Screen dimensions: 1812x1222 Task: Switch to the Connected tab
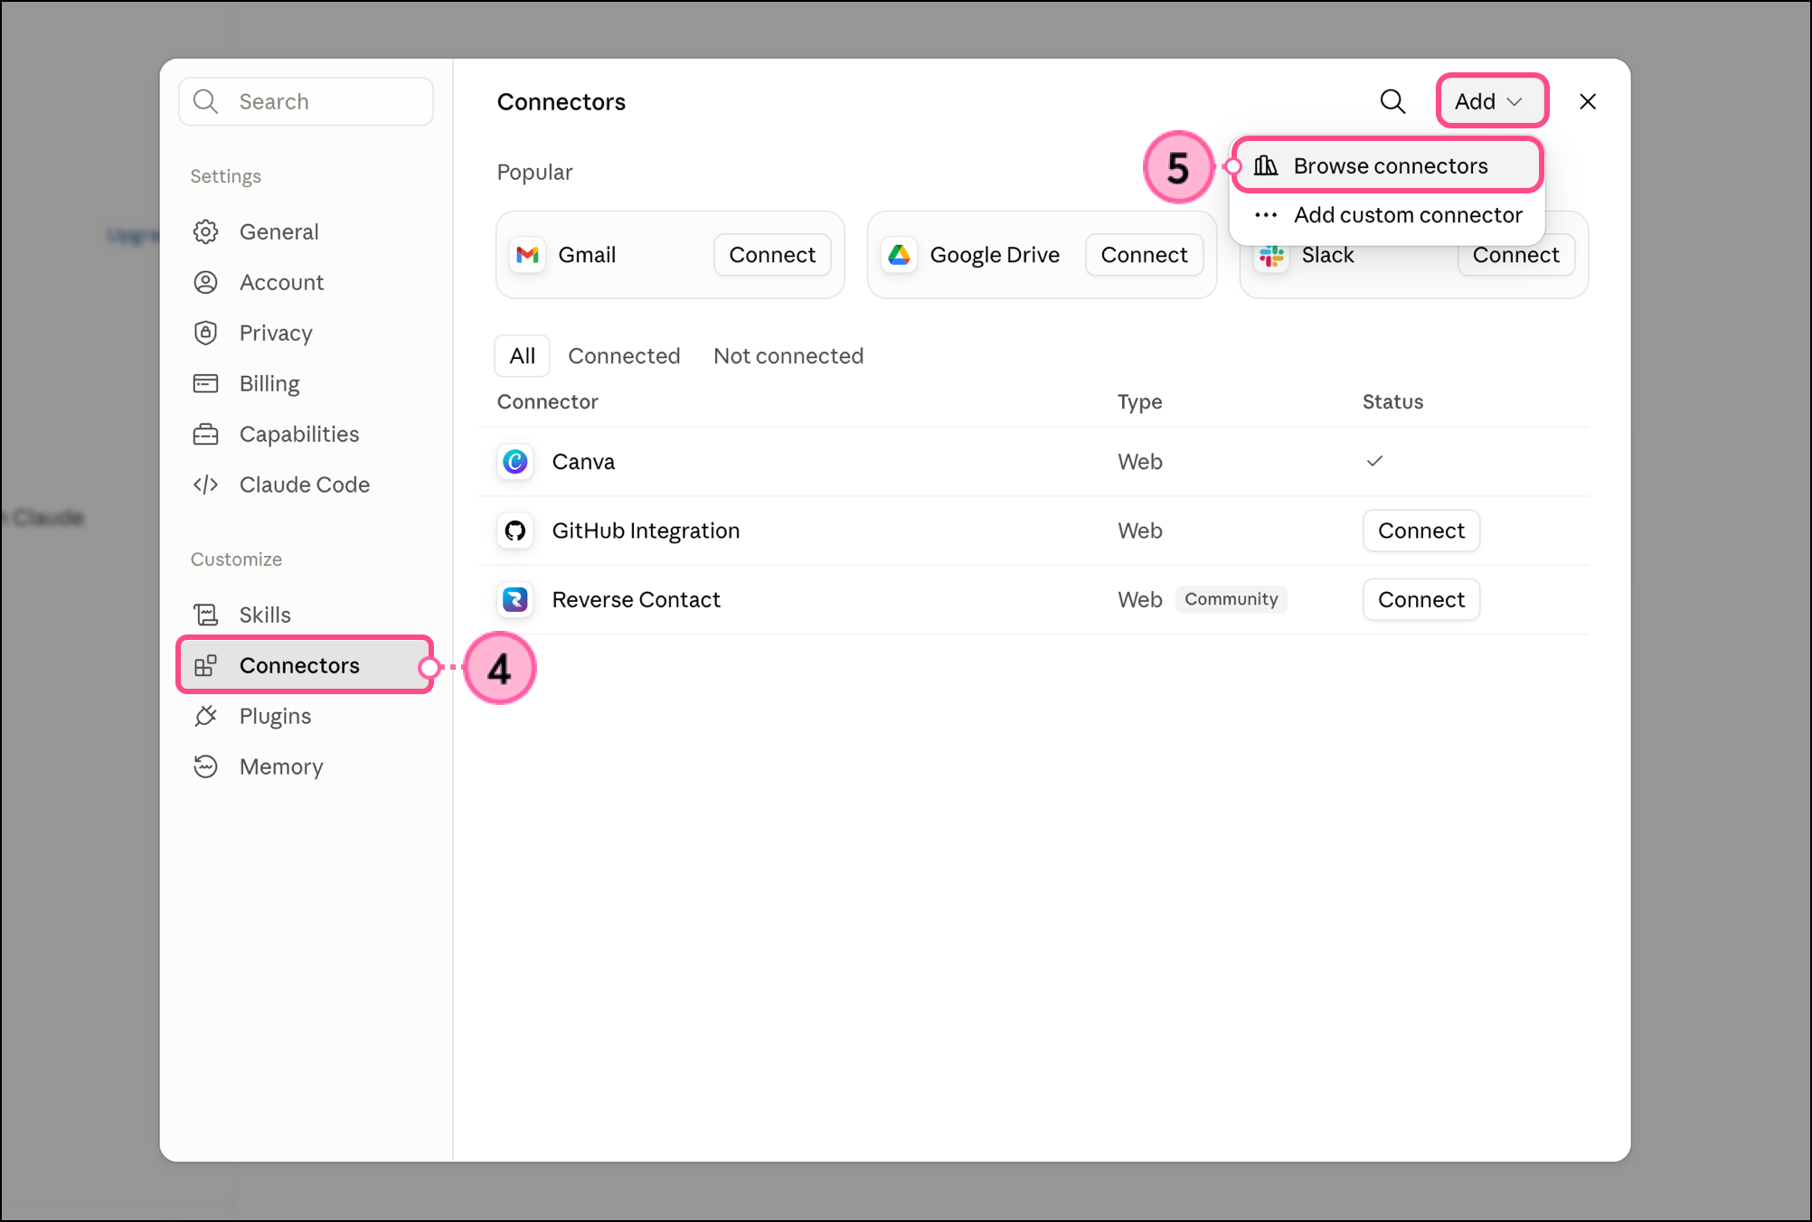coord(624,356)
